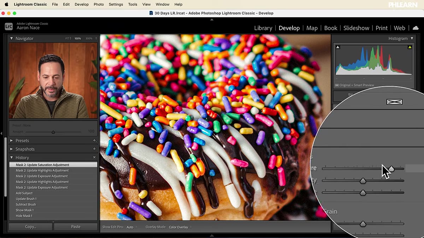Open the Apple menu
Image resolution: width=424 pixels, height=238 pixels.
coord(6,4)
